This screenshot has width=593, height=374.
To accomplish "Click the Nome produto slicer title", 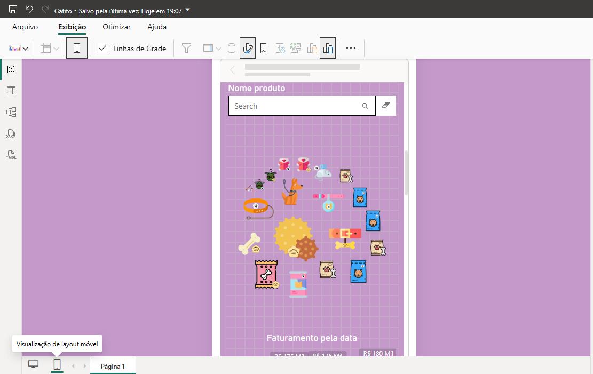I will click(256, 88).
